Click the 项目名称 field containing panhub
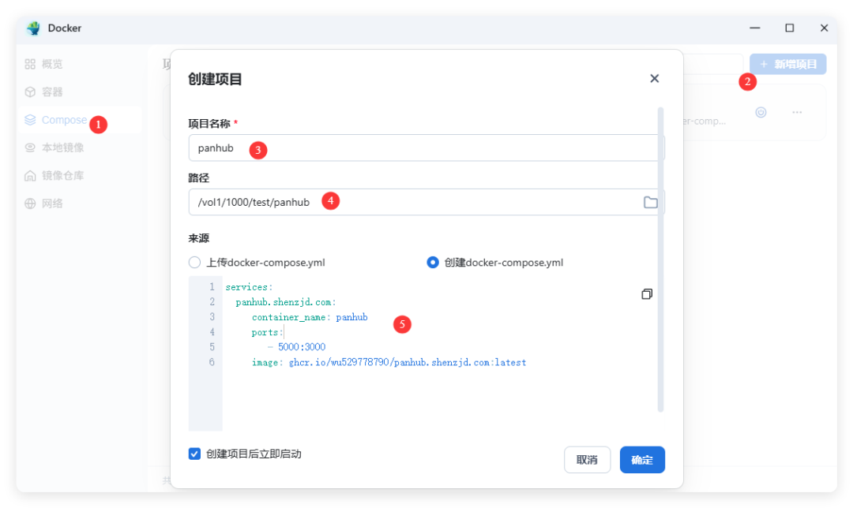 pyautogui.click(x=426, y=148)
